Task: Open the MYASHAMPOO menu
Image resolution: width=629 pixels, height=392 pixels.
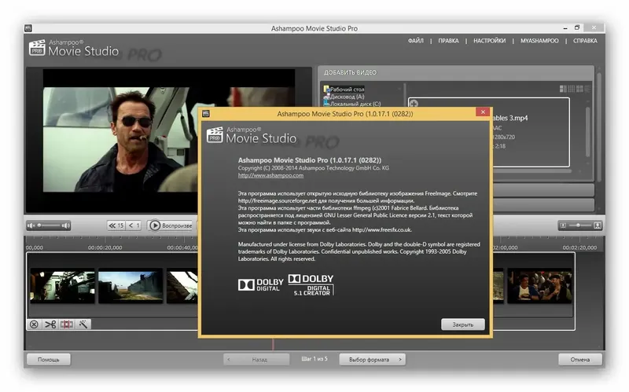Action: pyautogui.click(x=539, y=41)
